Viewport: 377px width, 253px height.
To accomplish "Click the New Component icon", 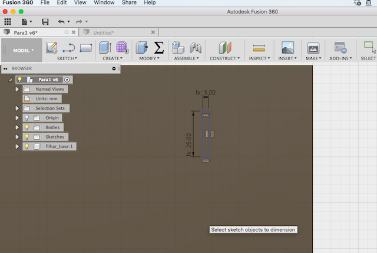I will click(178, 47).
